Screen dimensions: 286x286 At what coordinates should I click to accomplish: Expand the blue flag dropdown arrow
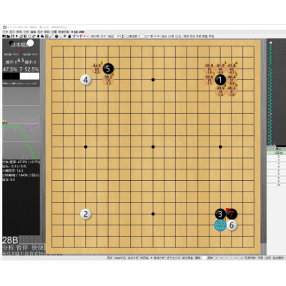(78, 36)
